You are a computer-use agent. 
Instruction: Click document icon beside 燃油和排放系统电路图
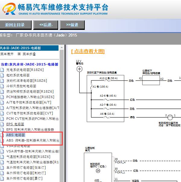click(2, 92)
